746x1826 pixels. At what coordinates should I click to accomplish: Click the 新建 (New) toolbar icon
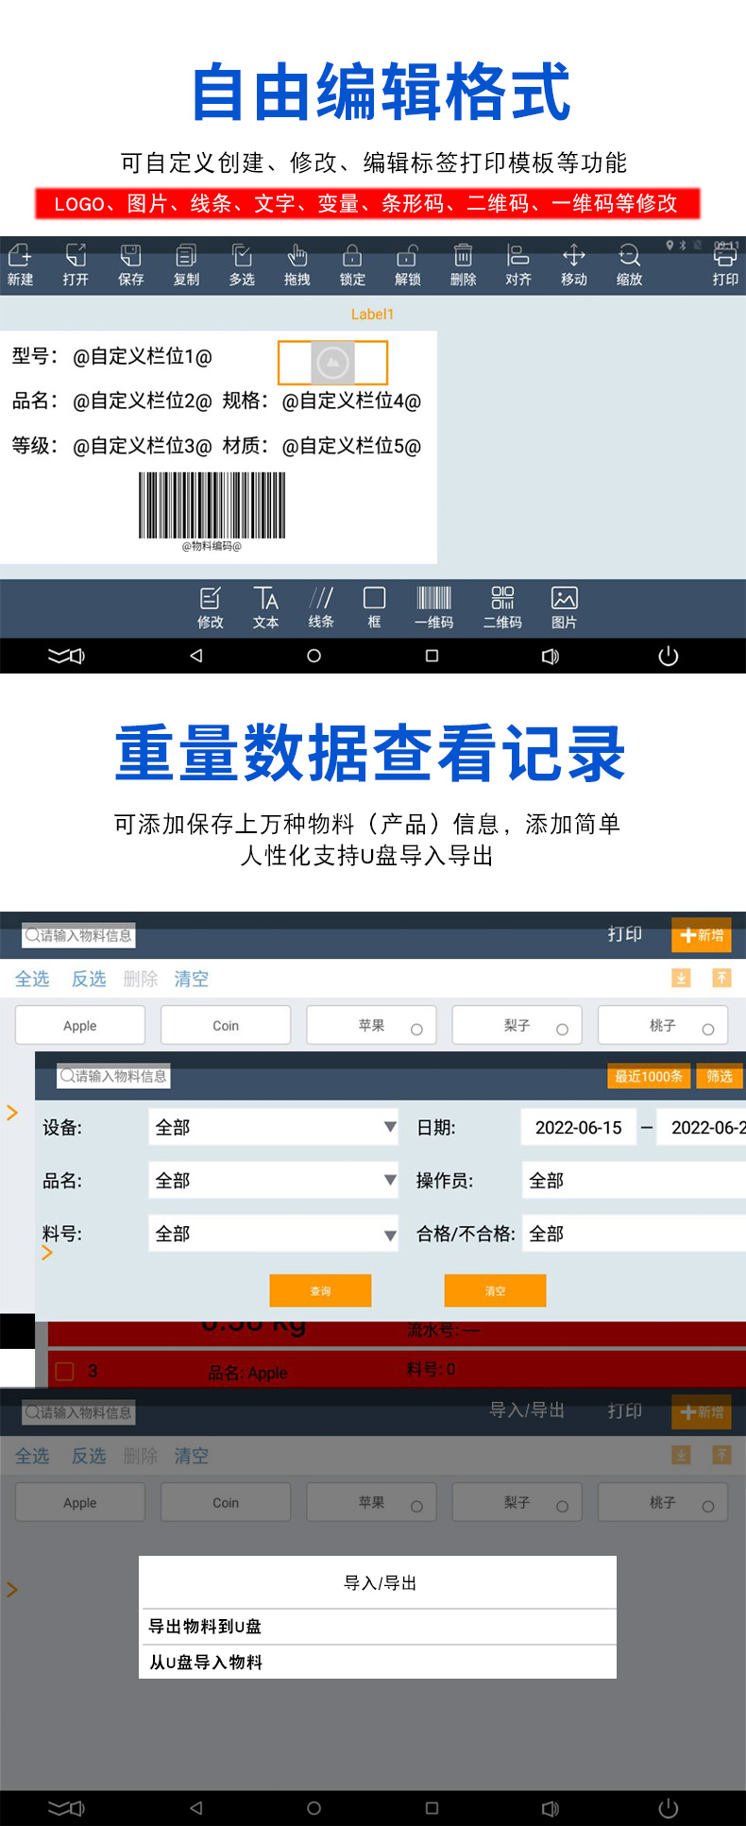click(x=20, y=264)
